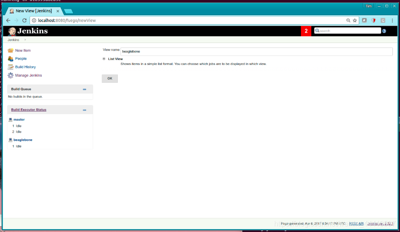Click the Build History notepad icon
Image resolution: width=400 pixels, height=232 pixels.
(10, 67)
